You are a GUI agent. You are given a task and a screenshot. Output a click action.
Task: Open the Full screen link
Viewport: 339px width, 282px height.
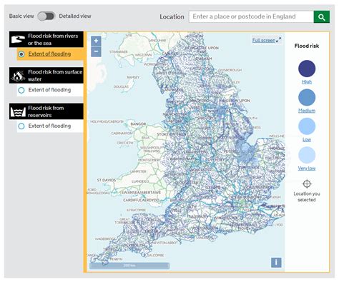point(264,40)
